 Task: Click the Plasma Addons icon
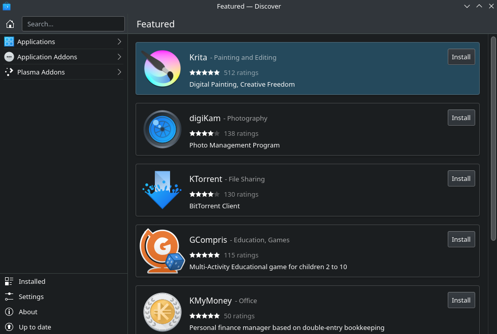[x=9, y=72]
